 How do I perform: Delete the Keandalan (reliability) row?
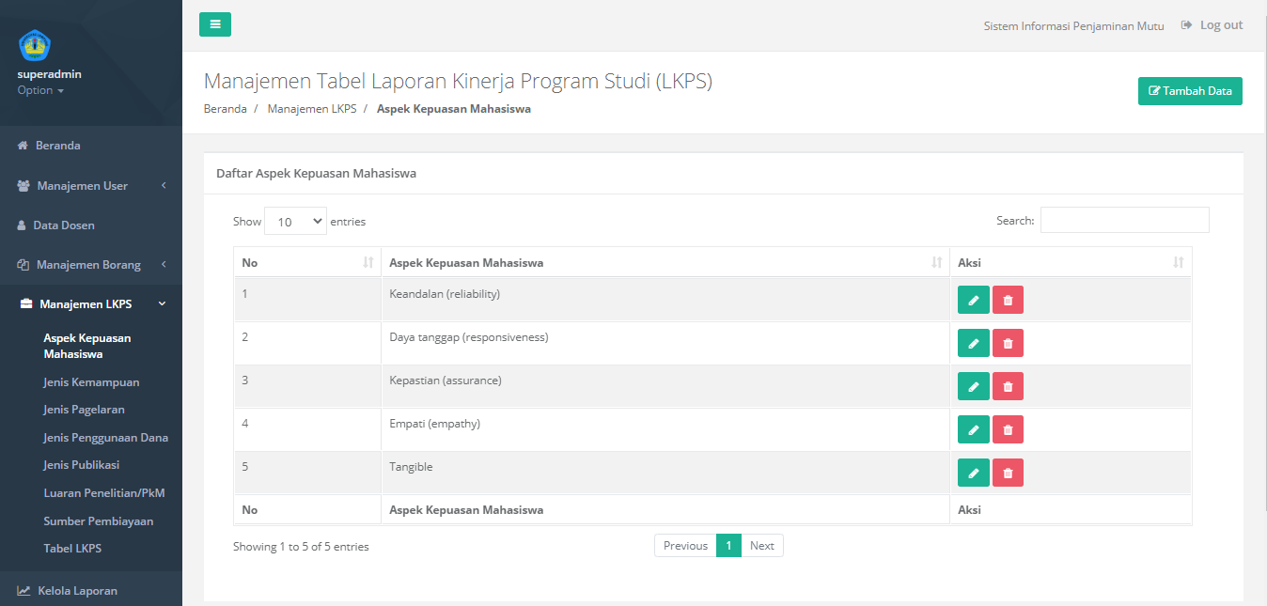1008,300
